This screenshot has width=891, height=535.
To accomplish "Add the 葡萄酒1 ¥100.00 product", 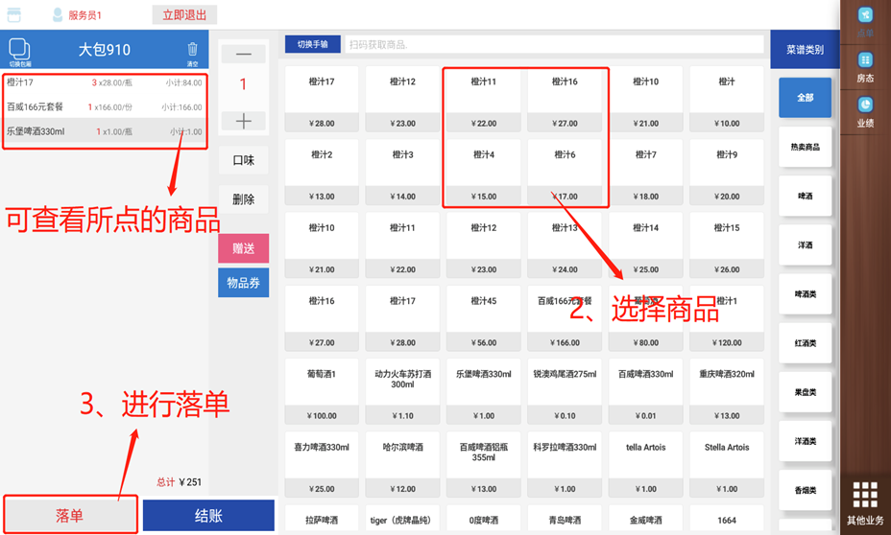I will click(322, 391).
